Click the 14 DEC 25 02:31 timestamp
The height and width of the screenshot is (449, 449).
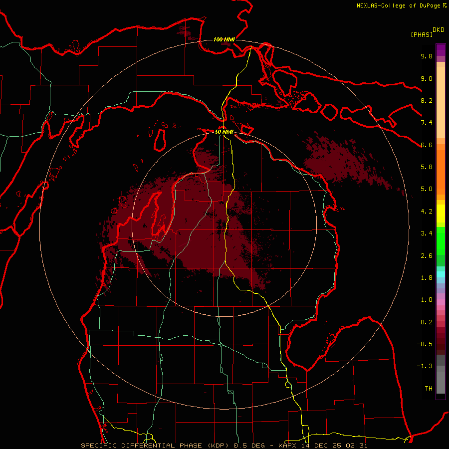[334, 446]
